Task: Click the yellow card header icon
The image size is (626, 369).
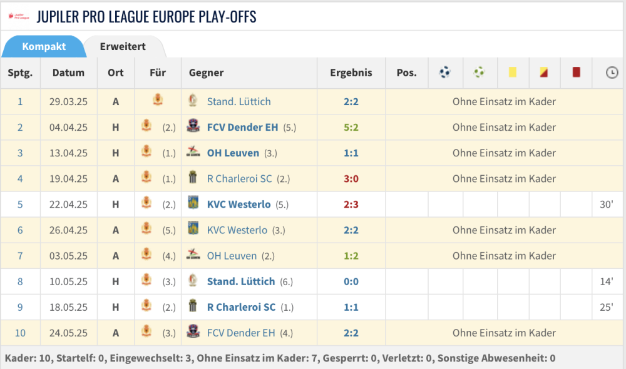Action: [x=513, y=73]
